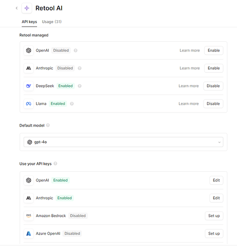Click the help icon beside Use your API keys
The height and width of the screenshot is (246, 237).
pyautogui.click(x=56, y=164)
